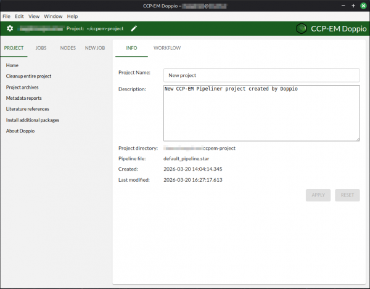Open Metadata reports
Viewport: 370px width, 289px height.
(24, 98)
